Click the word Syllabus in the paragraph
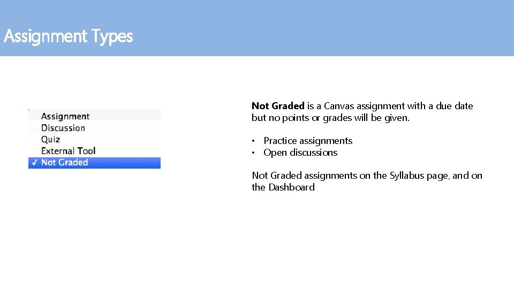 tap(407, 176)
